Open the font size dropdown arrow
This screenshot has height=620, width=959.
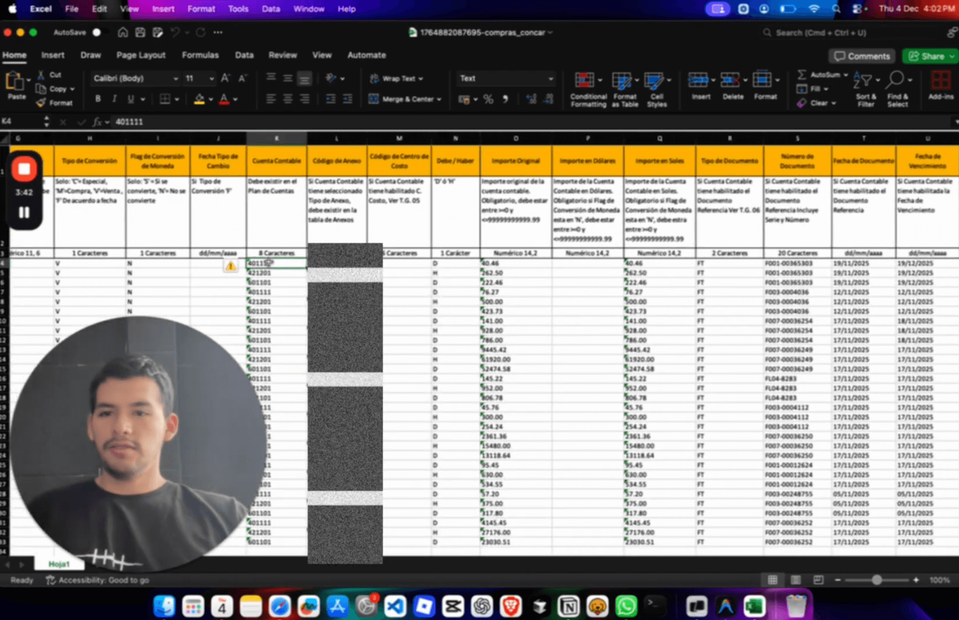coord(211,79)
